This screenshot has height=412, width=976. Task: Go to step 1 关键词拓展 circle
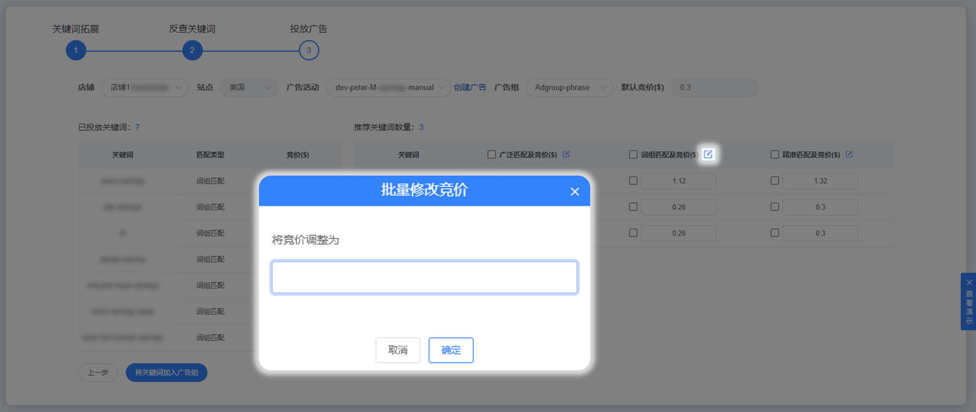coord(76,51)
